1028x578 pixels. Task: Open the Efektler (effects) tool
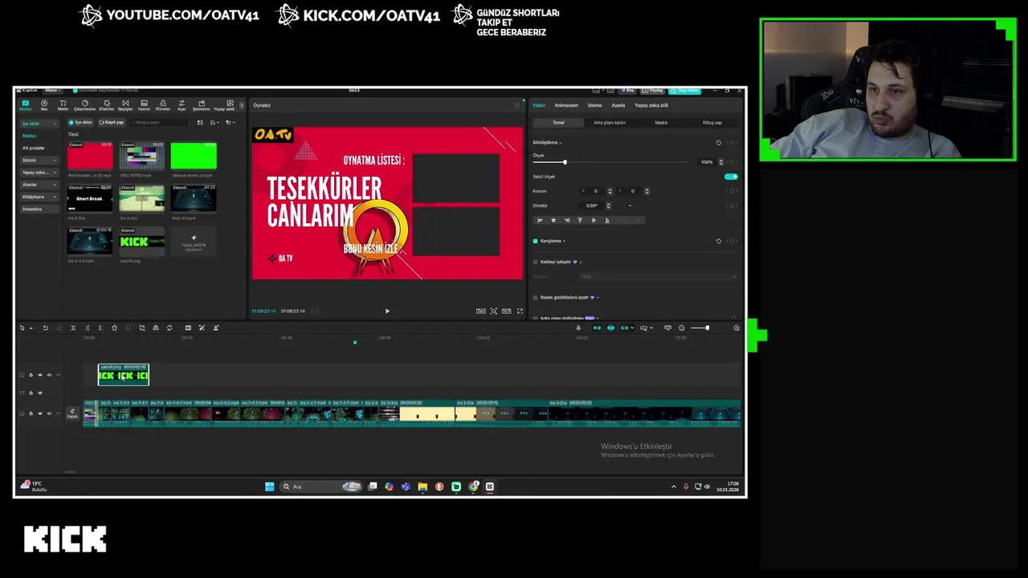coord(106,105)
